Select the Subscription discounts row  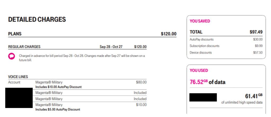(226, 46)
